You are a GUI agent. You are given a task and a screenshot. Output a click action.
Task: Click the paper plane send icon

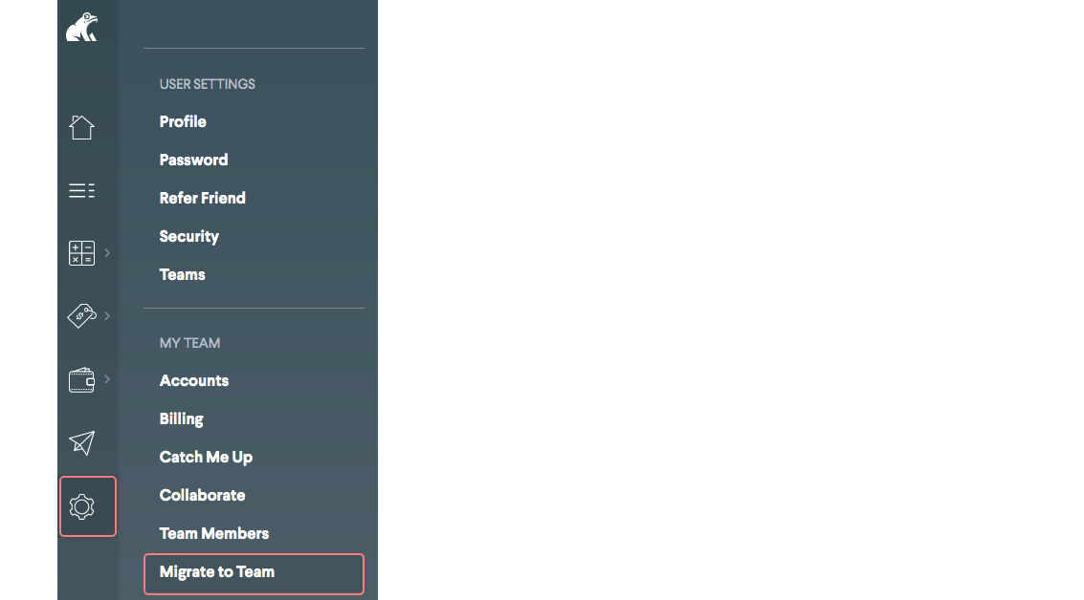[x=81, y=443]
